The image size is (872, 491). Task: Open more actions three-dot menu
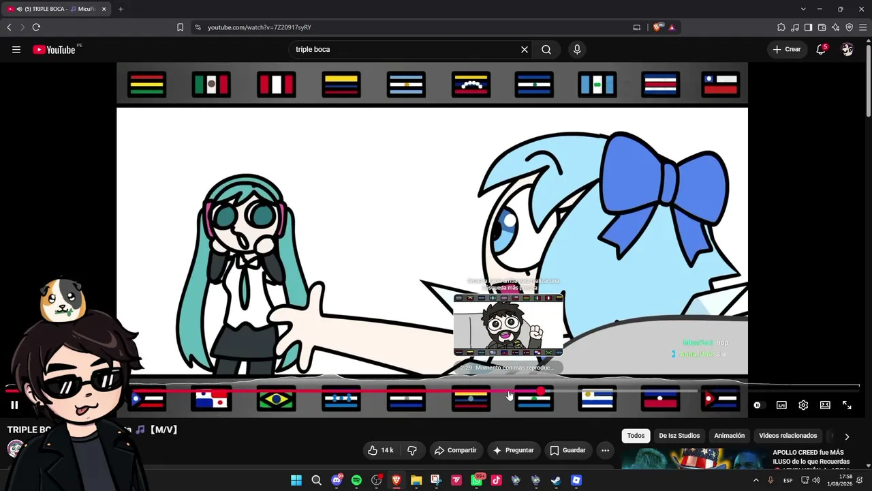[605, 450]
